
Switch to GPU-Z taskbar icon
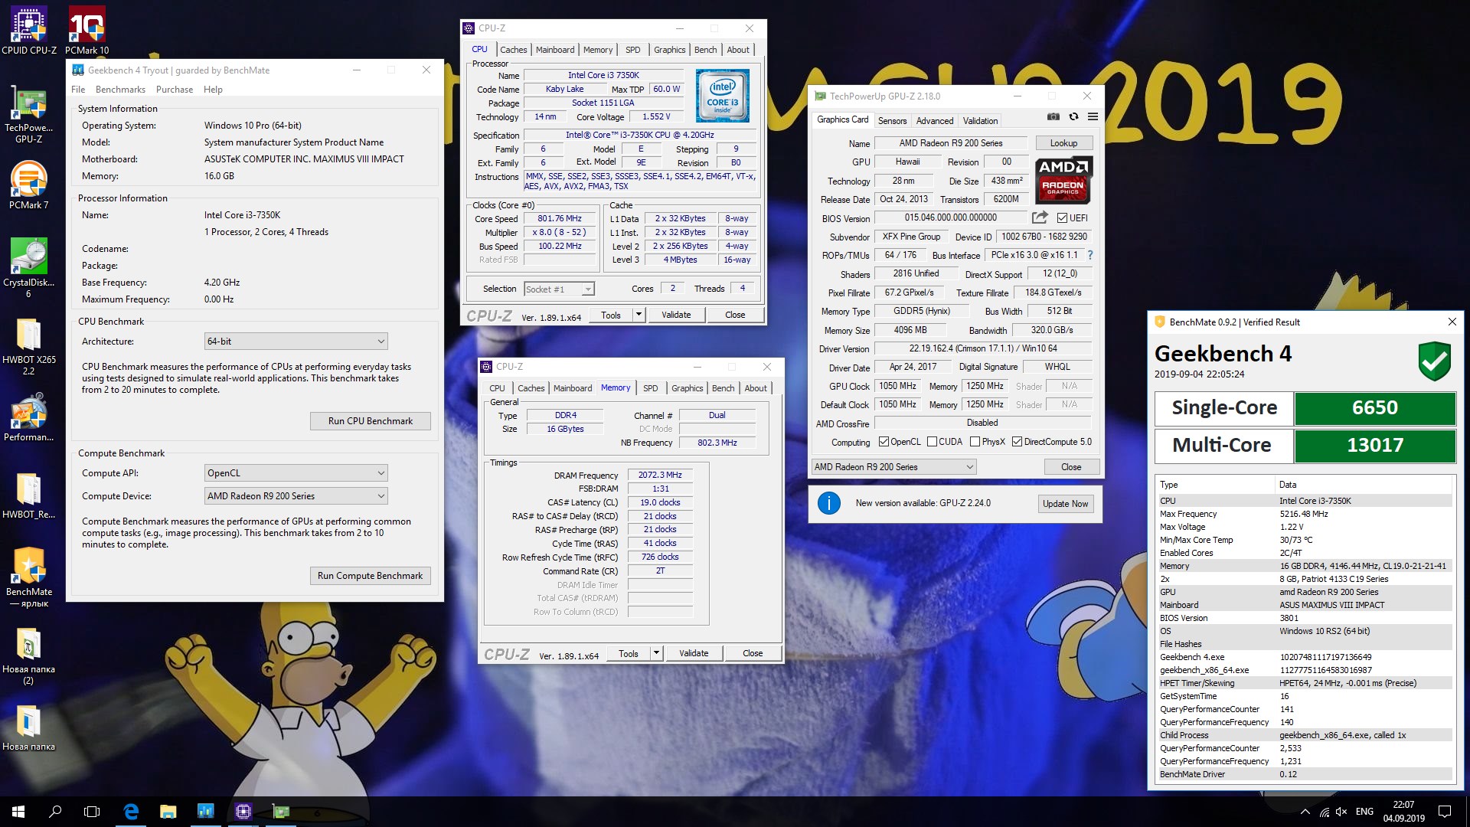click(280, 812)
